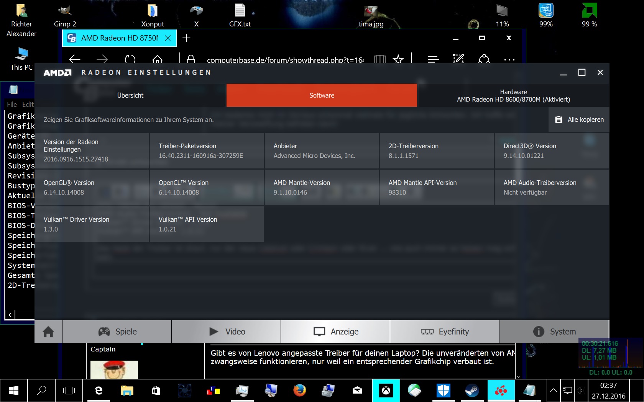Click the Captain username in forum

103,349
